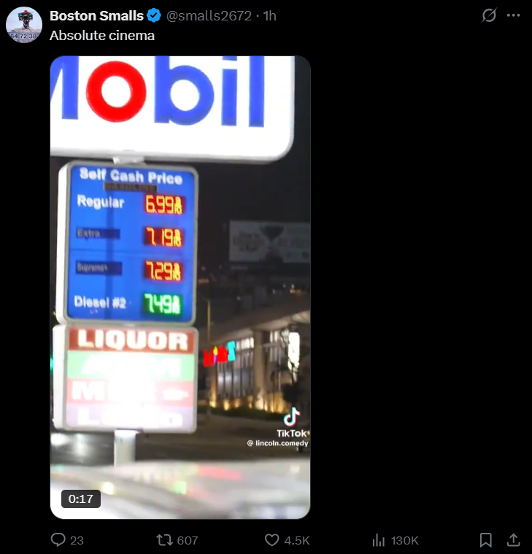The width and height of the screenshot is (532, 554).
Task: Open Boston Smalls profile avatar
Action: [24, 25]
